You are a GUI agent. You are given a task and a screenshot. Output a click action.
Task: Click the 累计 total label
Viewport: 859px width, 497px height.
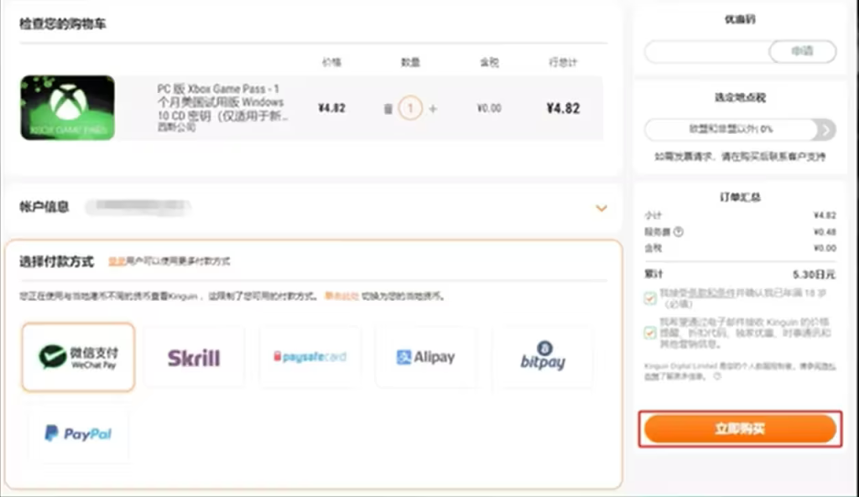[653, 274]
